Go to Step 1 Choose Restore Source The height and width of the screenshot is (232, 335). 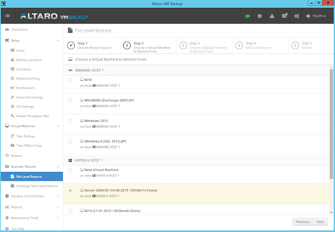click(92, 45)
